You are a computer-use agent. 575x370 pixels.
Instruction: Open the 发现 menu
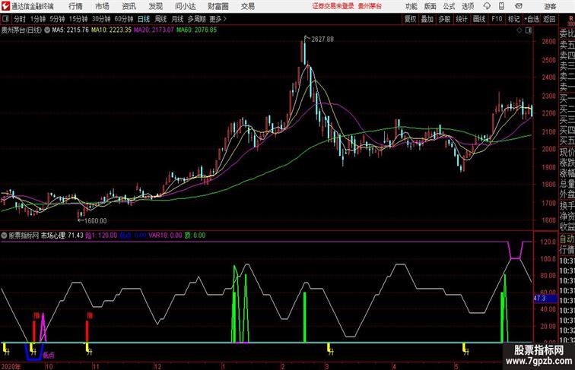[x=155, y=6]
